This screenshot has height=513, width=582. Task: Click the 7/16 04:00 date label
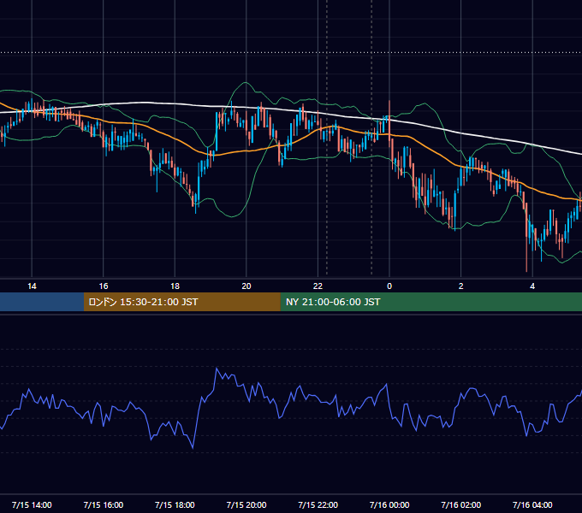point(532,504)
